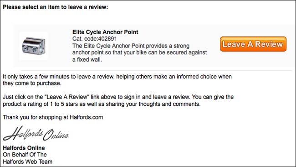Select the Cat. code:402891 text
Image resolution: width=296 pixels, height=167 pixels.
tap(95, 39)
